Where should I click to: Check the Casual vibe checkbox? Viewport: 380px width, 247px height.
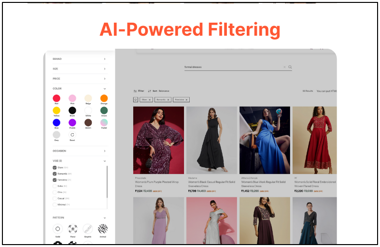click(55, 199)
